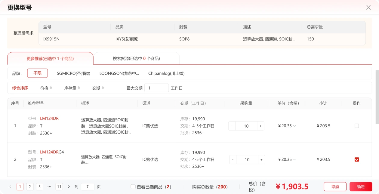Open LM124DRG4 model link

click(52, 152)
